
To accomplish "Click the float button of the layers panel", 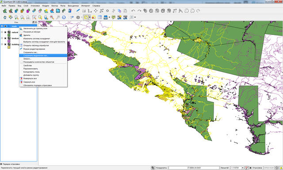I will coord(33,22).
